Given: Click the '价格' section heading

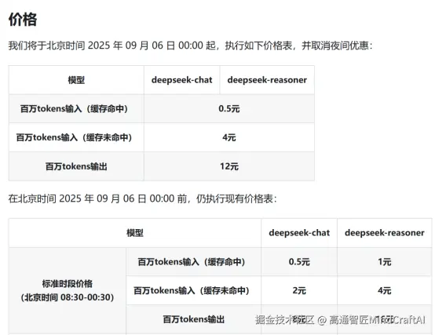Looking at the screenshot, I should pyautogui.click(x=23, y=20).
